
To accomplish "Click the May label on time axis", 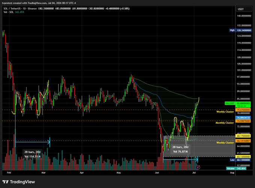I will pyautogui.click(x=119, y=173).
